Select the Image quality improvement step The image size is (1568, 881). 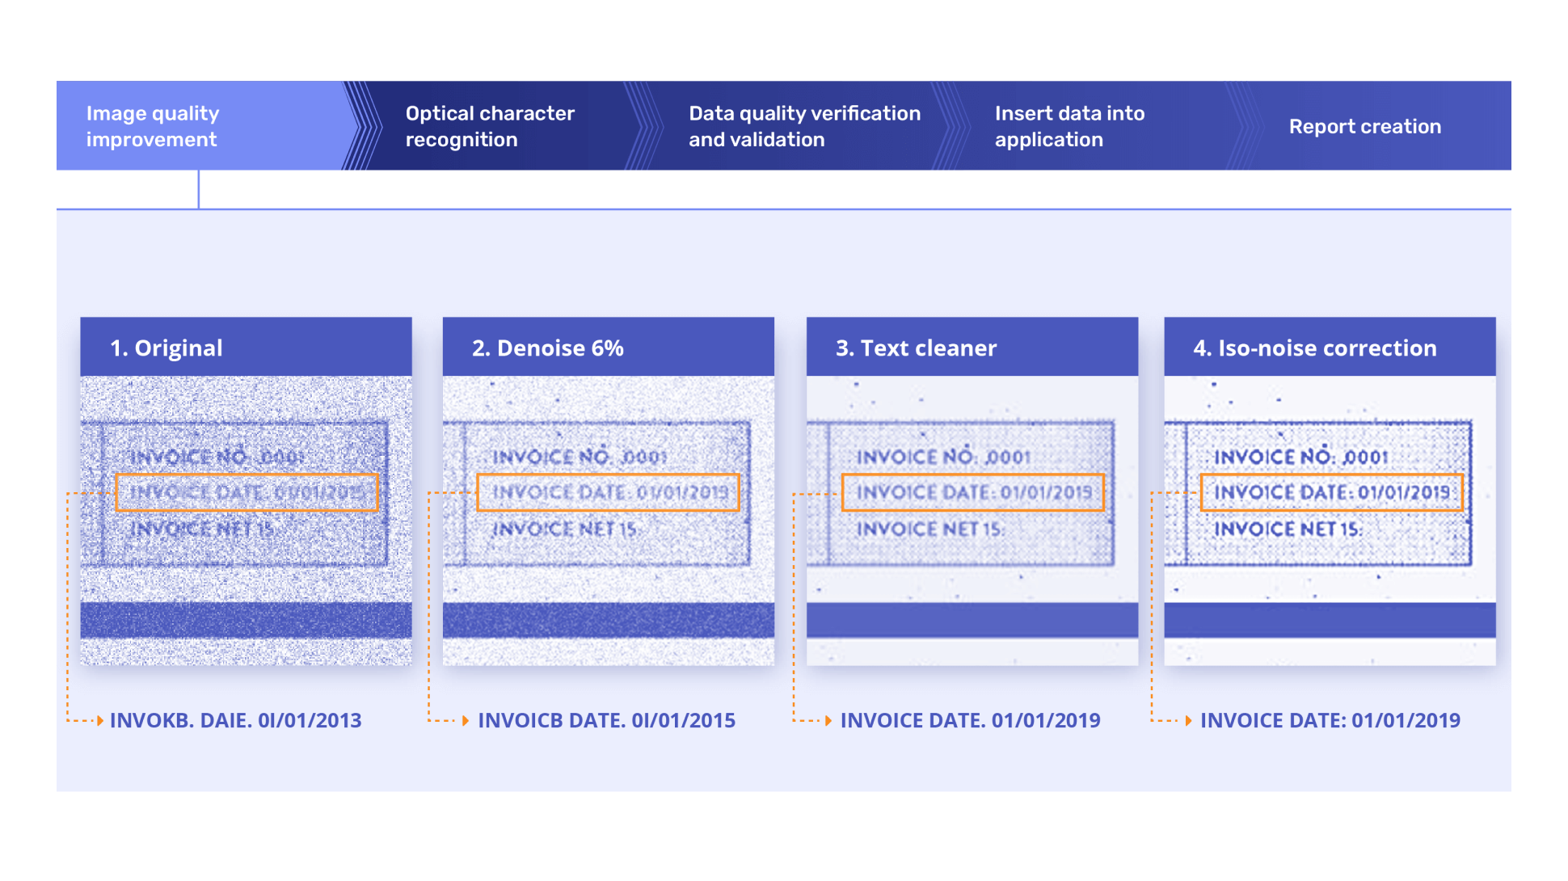(x=153, y=126)
